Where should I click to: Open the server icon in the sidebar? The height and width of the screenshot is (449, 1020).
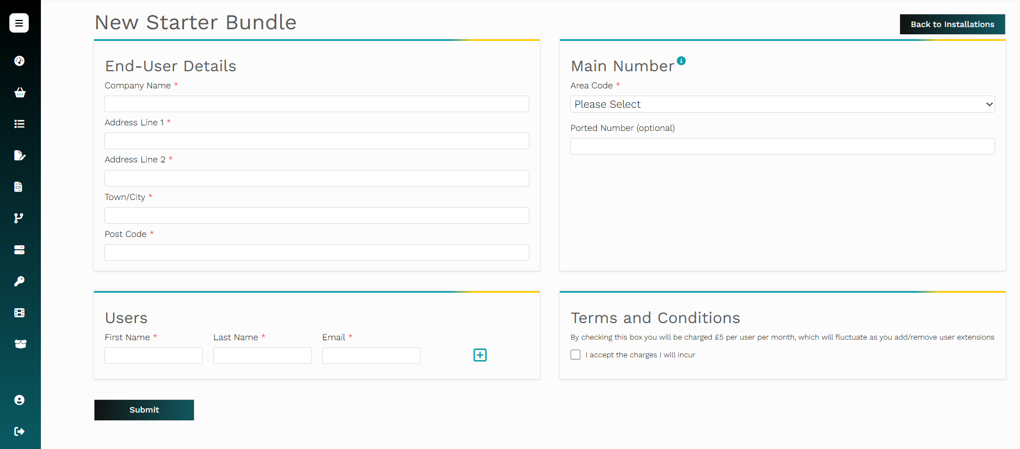[x=19, y=250]
